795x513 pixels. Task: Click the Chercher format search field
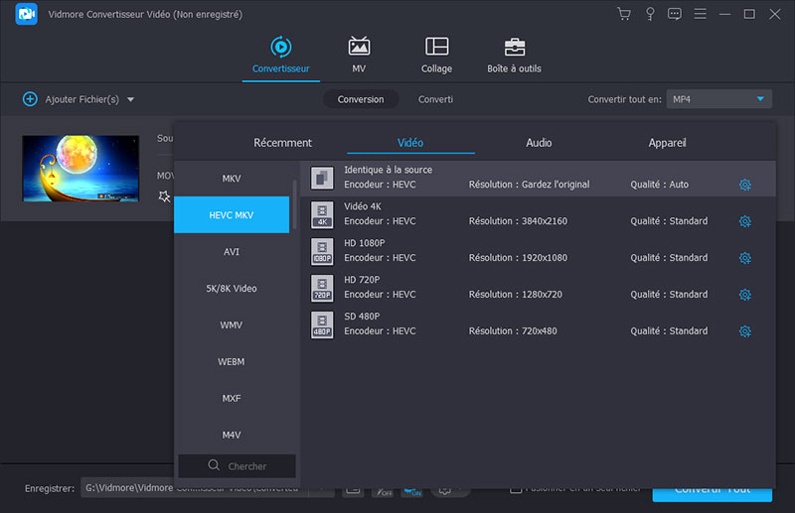pos(237,465)
